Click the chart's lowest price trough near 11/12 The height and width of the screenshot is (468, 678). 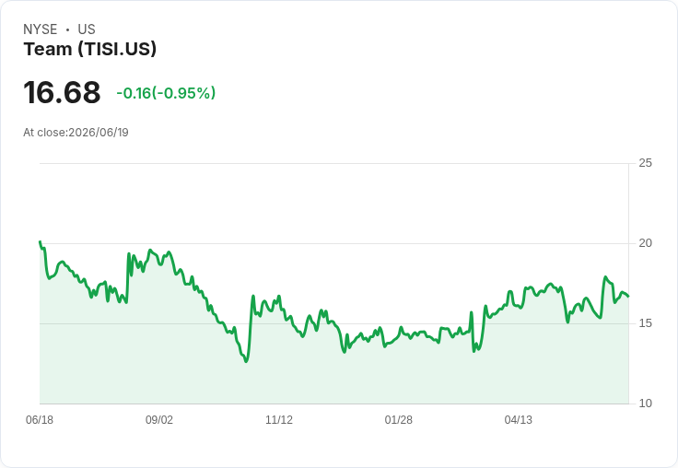[246, 361]
